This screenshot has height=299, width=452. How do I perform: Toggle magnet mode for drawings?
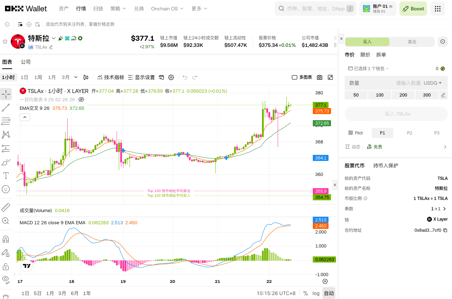6,239
